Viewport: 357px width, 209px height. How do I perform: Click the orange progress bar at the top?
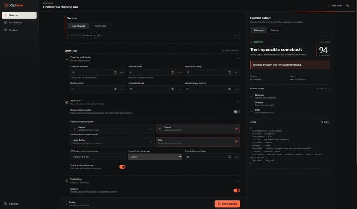(x=315, y=12)
